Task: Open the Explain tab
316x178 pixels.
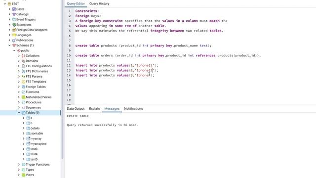Action: pos(94,109)
